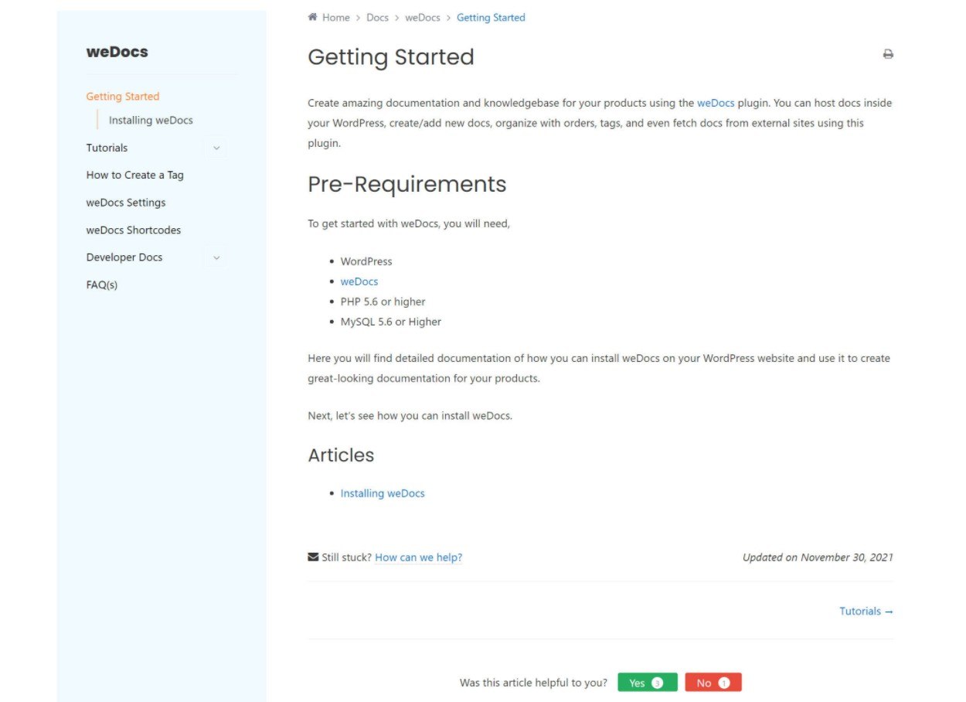Open weDocs Shortcodes in the sidebar
Image resolution: width=966 pixels, height=702 pixels.
click(134, 230)
